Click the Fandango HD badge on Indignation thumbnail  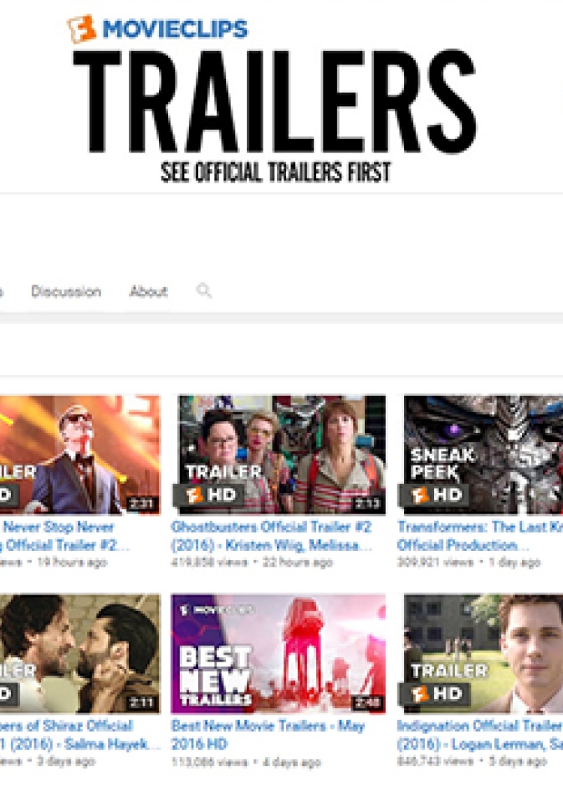tap(434, 694)
